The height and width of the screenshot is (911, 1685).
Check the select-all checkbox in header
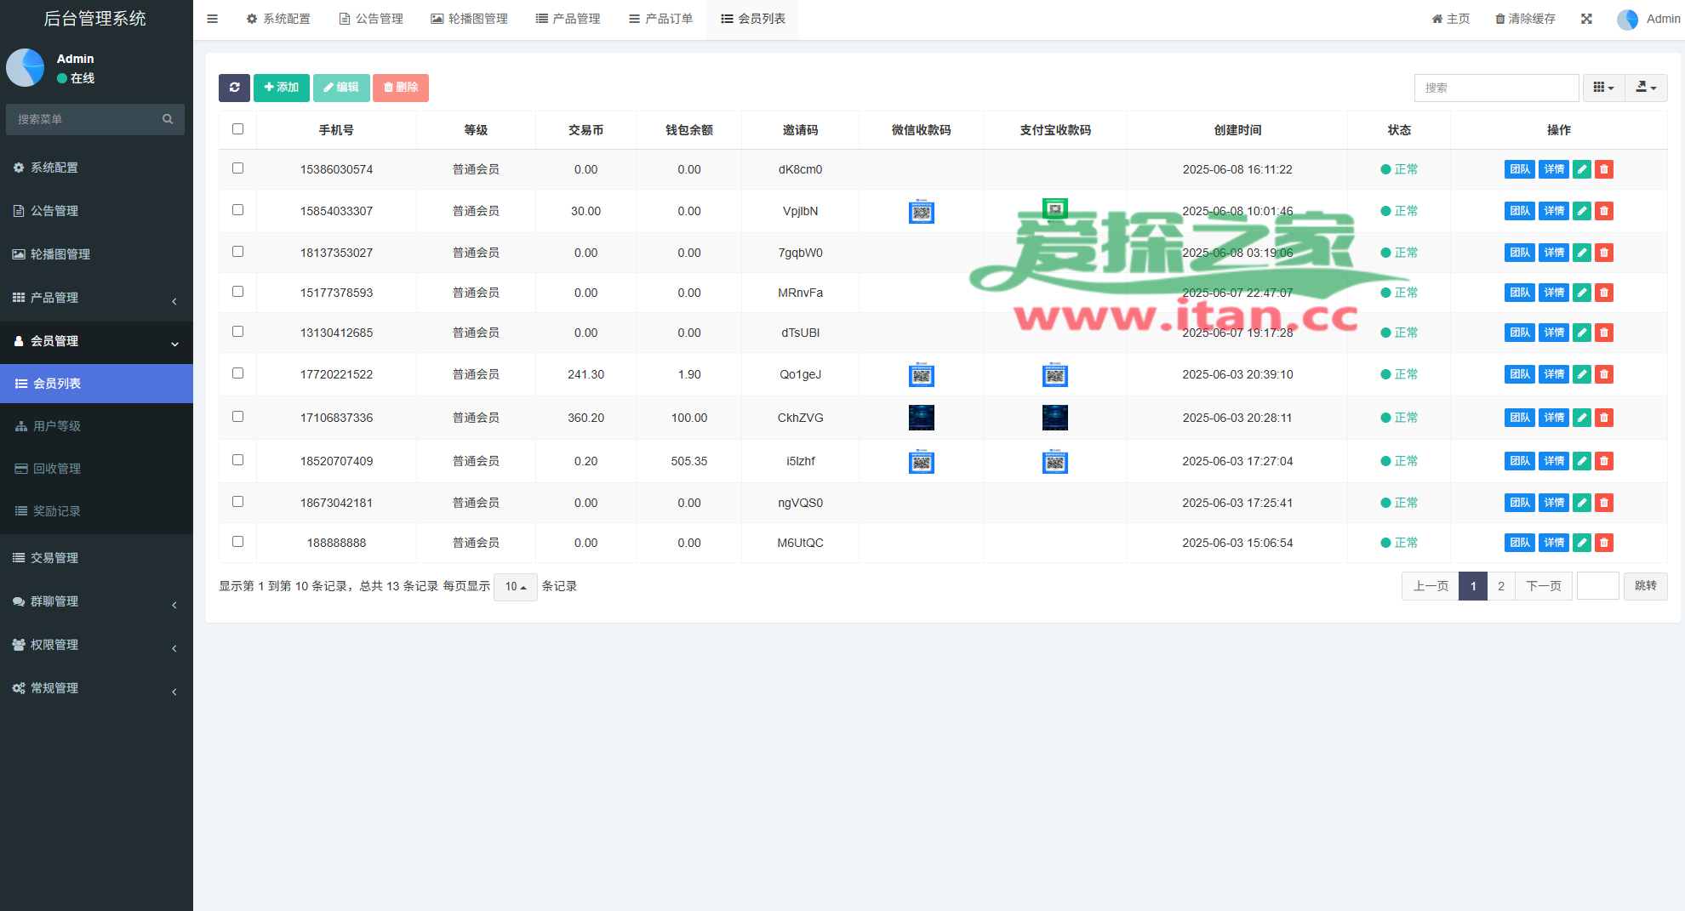tap(238, 129)
